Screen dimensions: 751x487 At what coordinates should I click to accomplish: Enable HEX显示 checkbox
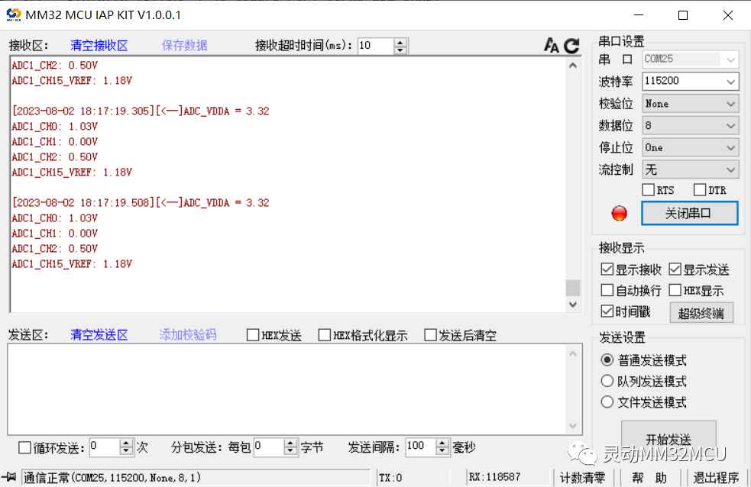click(x=675, y=290)
